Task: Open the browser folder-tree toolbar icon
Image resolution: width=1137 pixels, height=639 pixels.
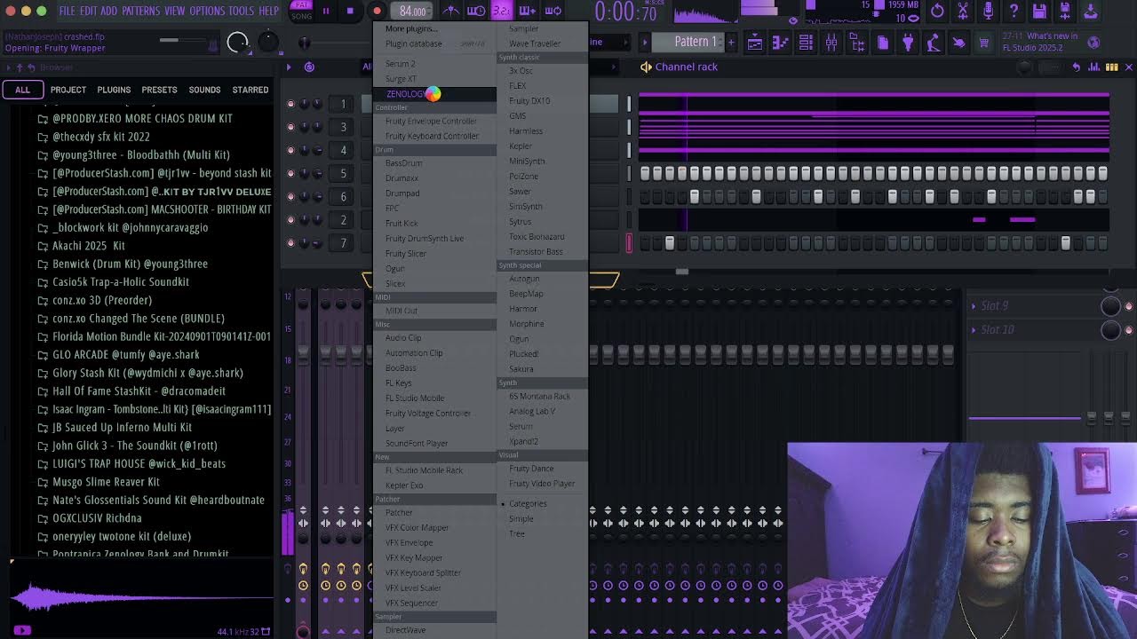Action: coord(857,43)
